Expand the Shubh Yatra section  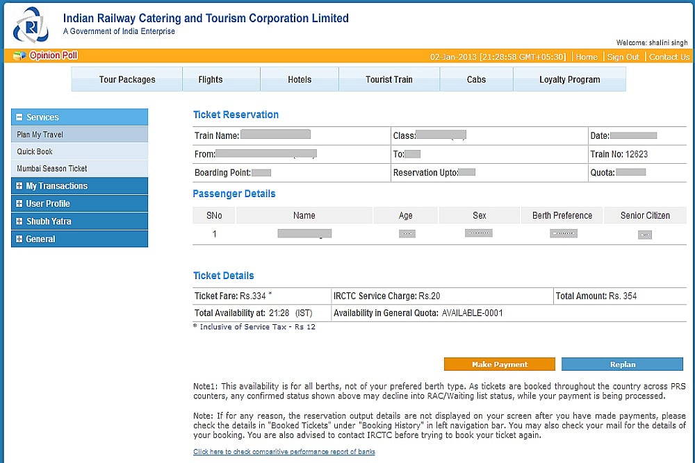pos(19,221)
